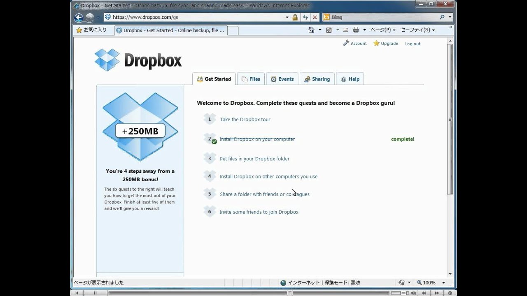The image size is (527, 296).
Task: Click quest number 3 badge
Action: 210,158
